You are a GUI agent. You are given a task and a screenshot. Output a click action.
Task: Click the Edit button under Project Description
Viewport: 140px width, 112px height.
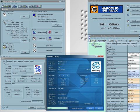tap(25, 17)
